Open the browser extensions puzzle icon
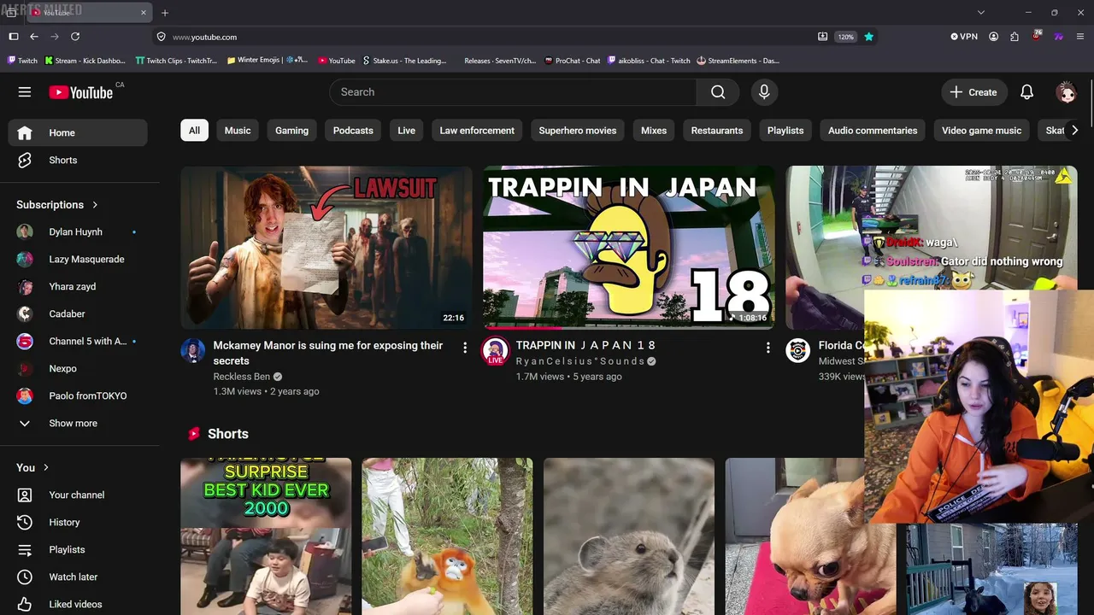Image resolution: width=1094 pixels, height=615 pixels. [1015, 37]
